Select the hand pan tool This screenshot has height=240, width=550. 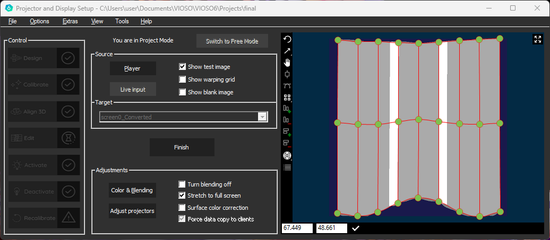287,63
